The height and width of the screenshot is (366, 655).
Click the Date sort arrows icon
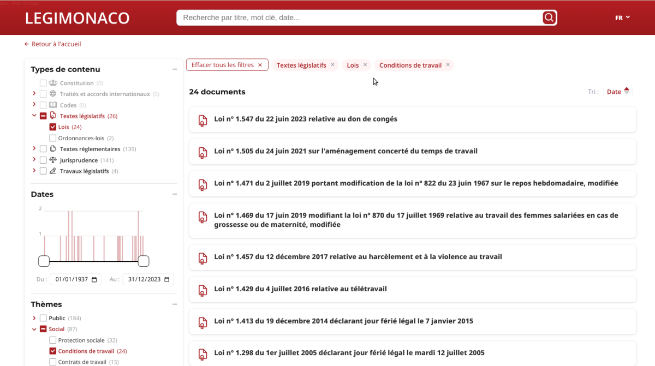pyautogui.click(x=627, y=92)
